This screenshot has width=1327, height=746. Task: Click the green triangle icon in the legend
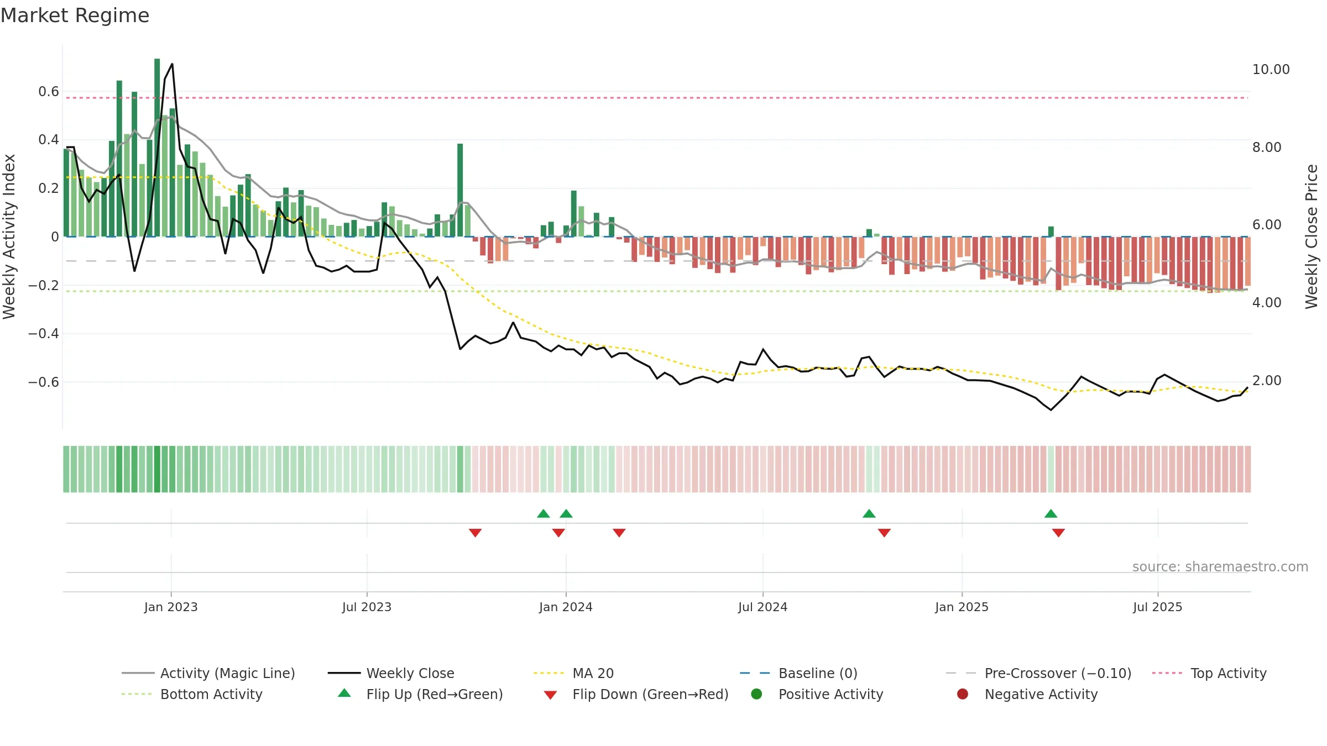(x=344, y=693)
